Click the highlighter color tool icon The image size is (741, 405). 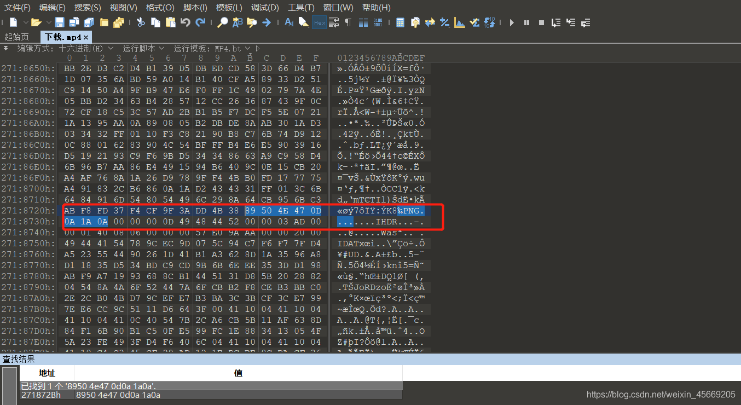pos(304,22)
